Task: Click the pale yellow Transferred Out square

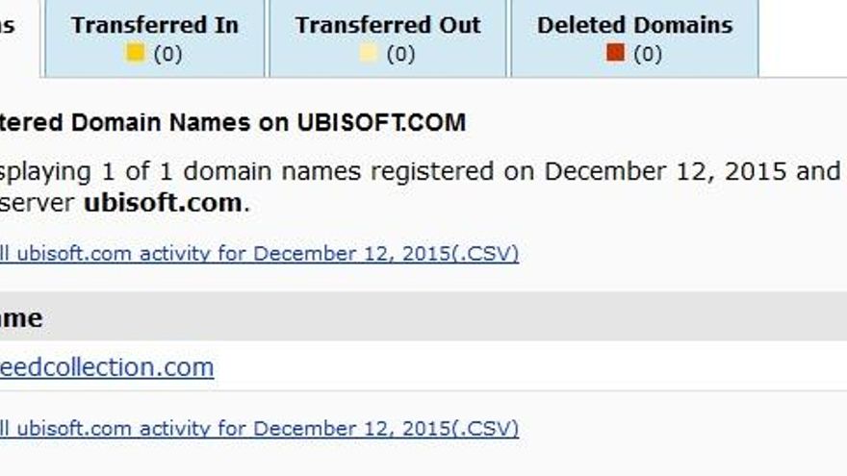Action: pos(369,54)
